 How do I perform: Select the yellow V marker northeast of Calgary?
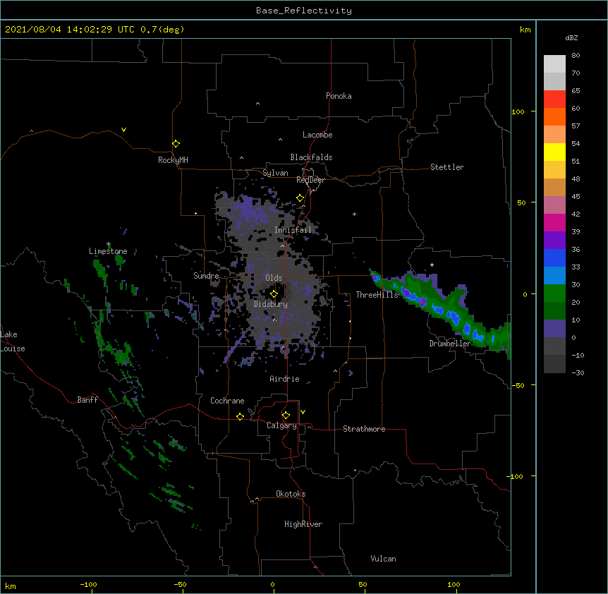(x=303, y=412)
